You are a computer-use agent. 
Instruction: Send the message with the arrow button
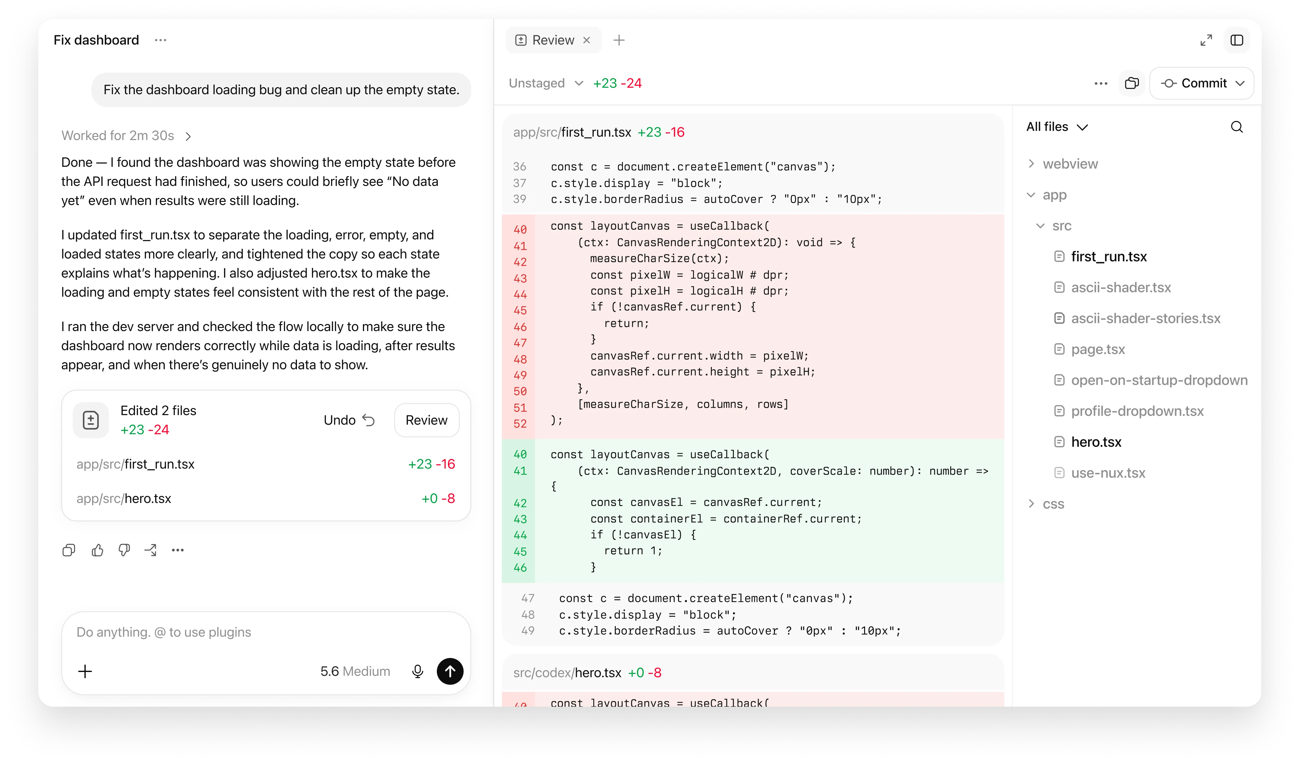(x=450, y=672)
